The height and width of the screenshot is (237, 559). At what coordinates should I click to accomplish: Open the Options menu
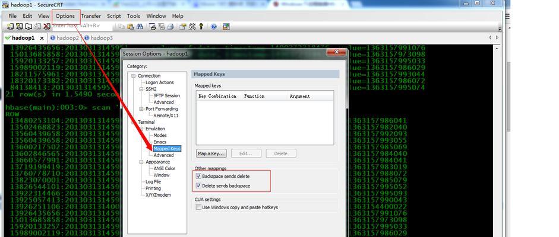(x=65, y=16)
